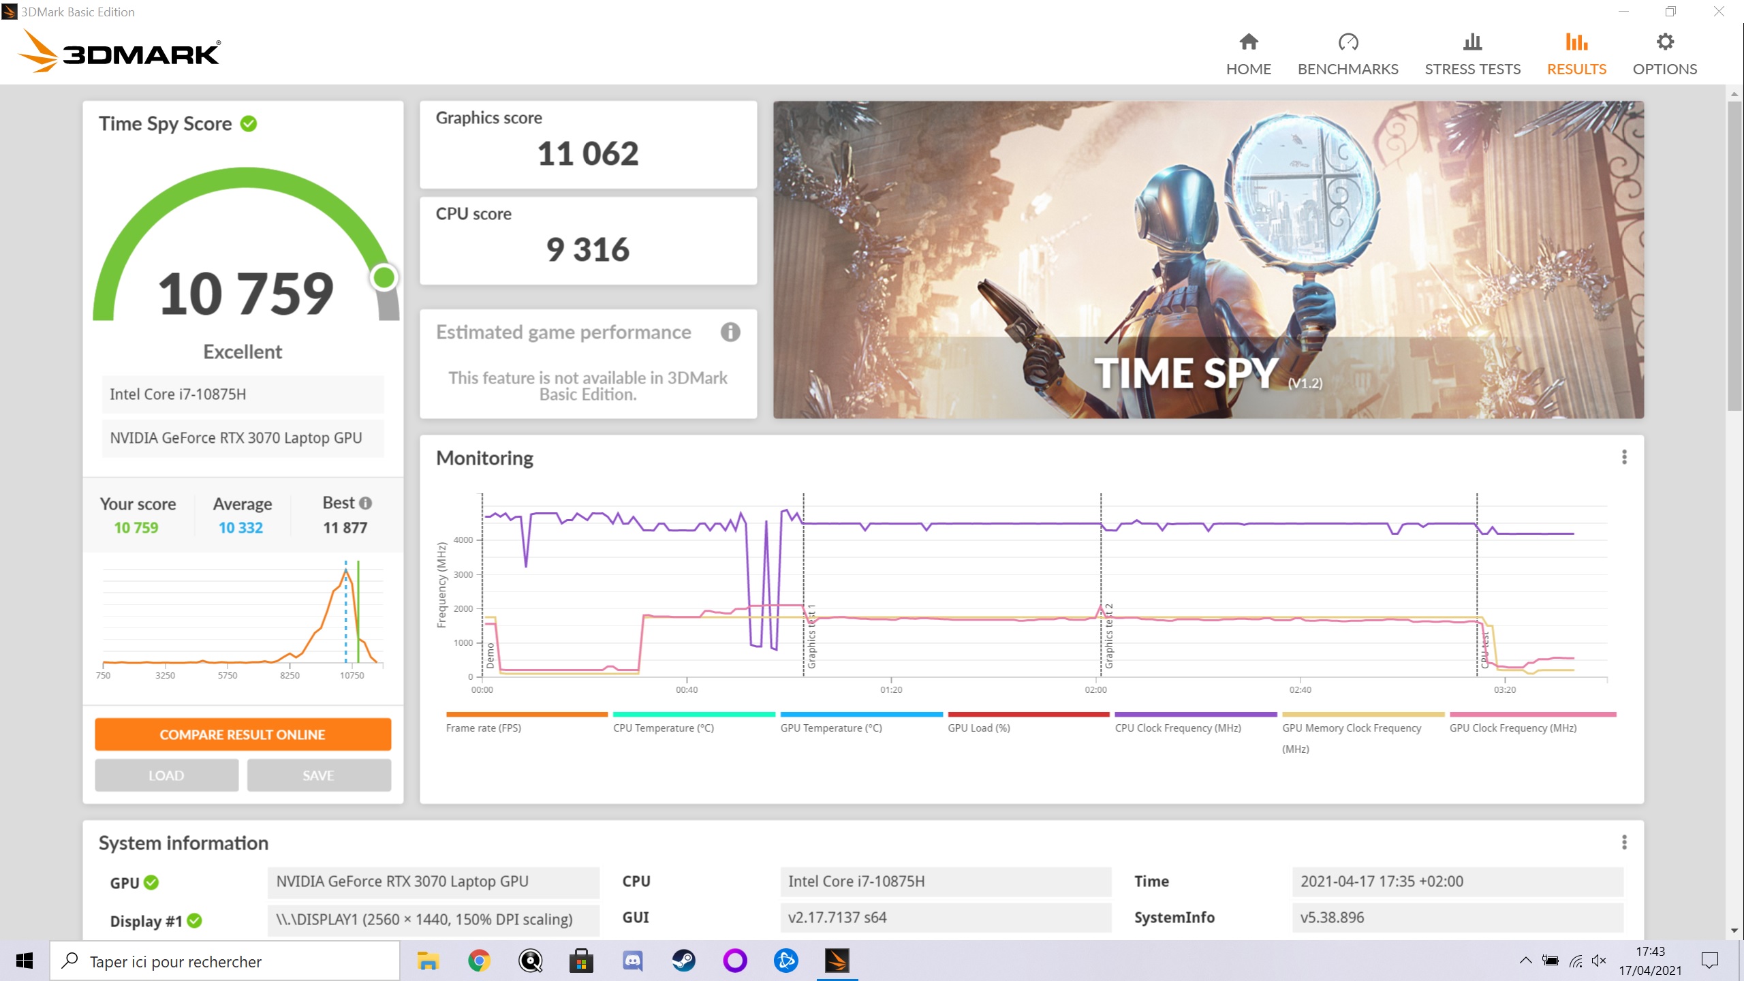The width and height of the screenshot is (1744, 981).
Task: Click System information options menu icon
Action: click(1624, 842)
